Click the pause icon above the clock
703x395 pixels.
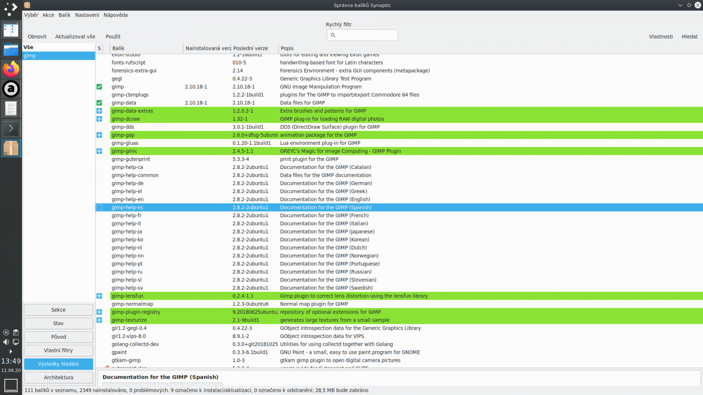[6, 332]
